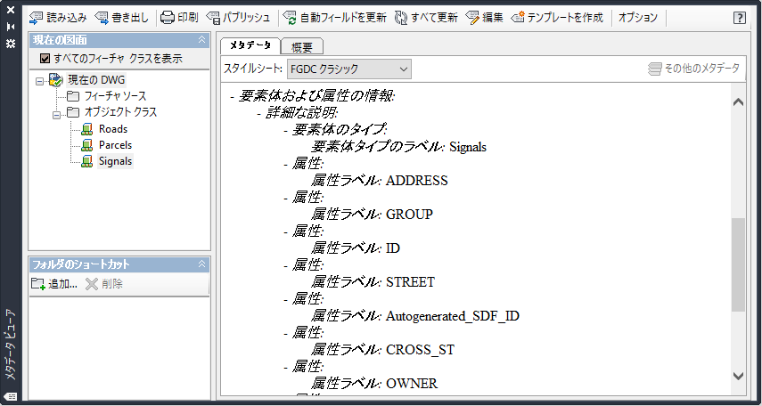762x406 pixels.
Task: Click the CROSS_ST attribute label text
Action: (421, 350)
